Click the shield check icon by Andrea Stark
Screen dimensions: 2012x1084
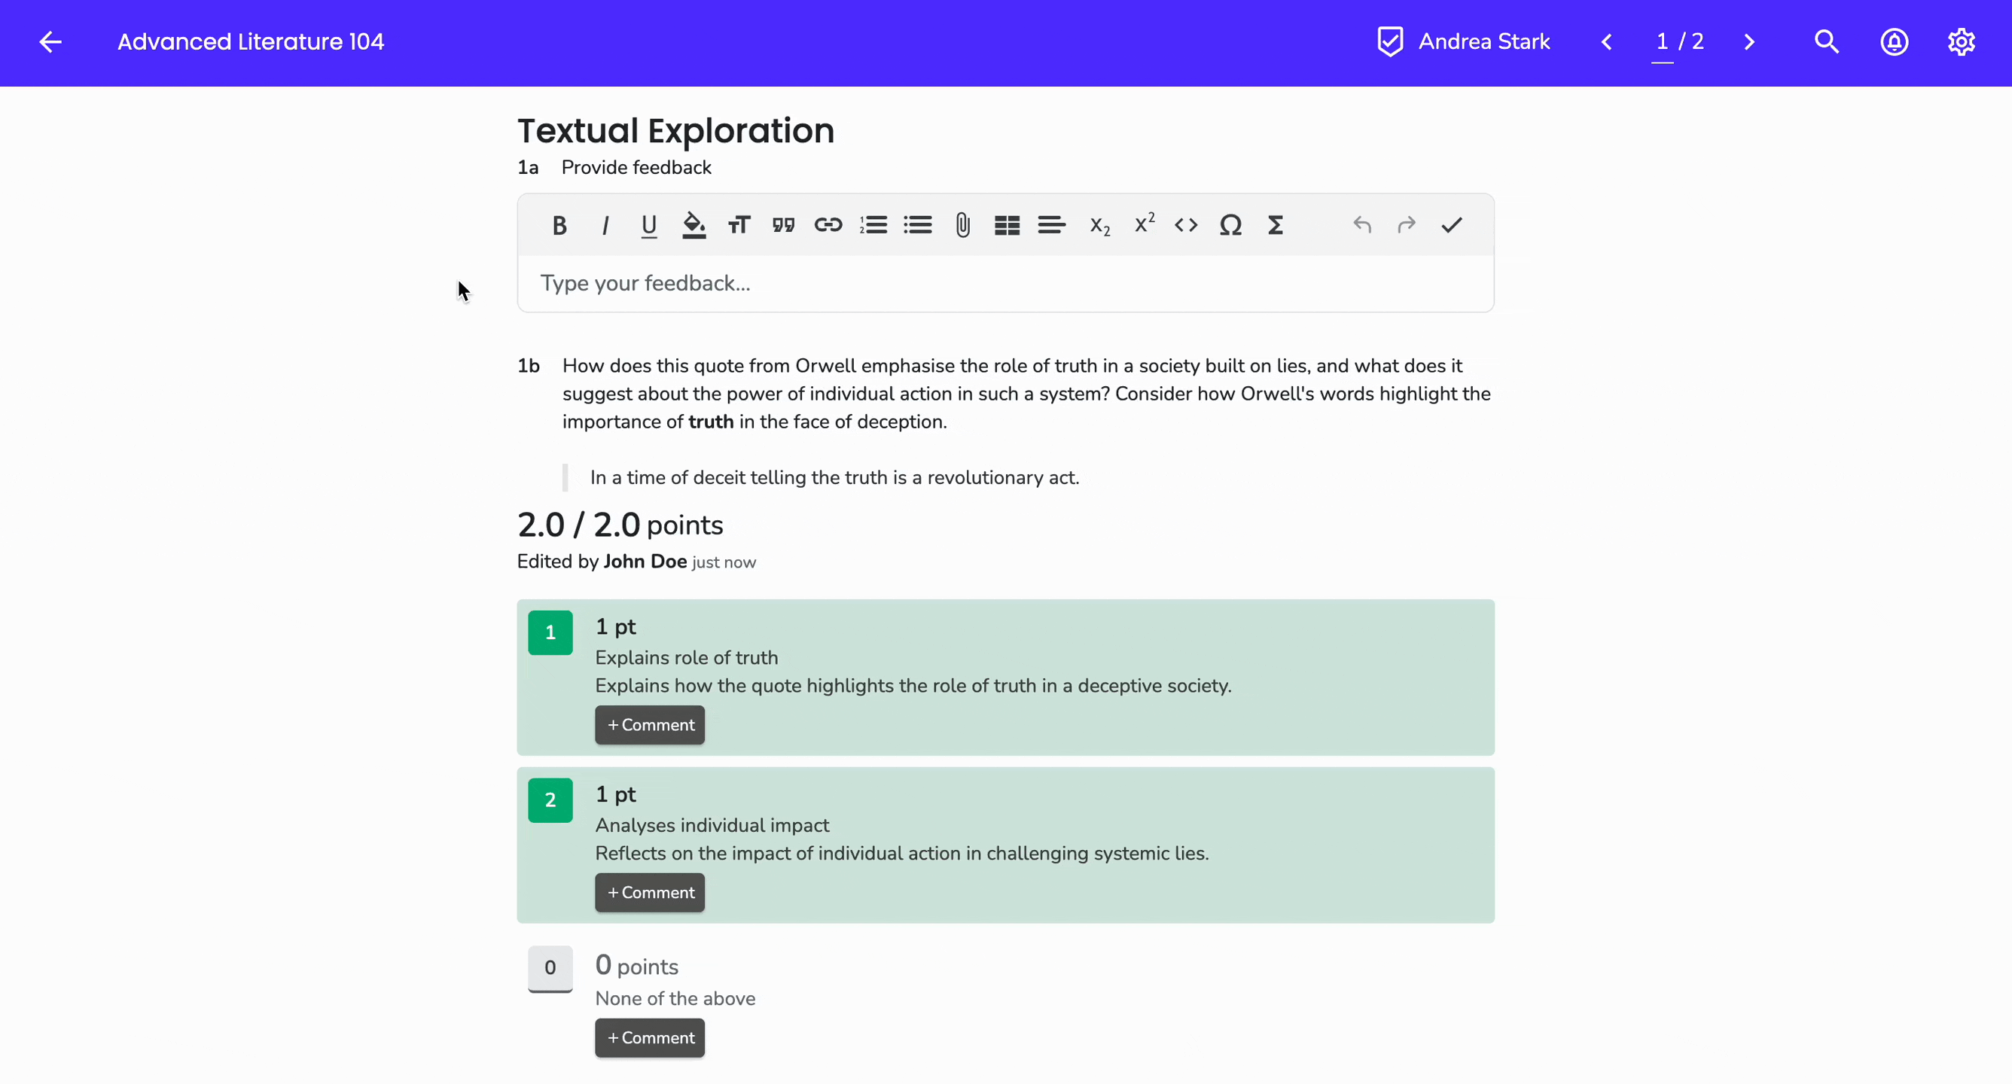(x=1390, y=42)
